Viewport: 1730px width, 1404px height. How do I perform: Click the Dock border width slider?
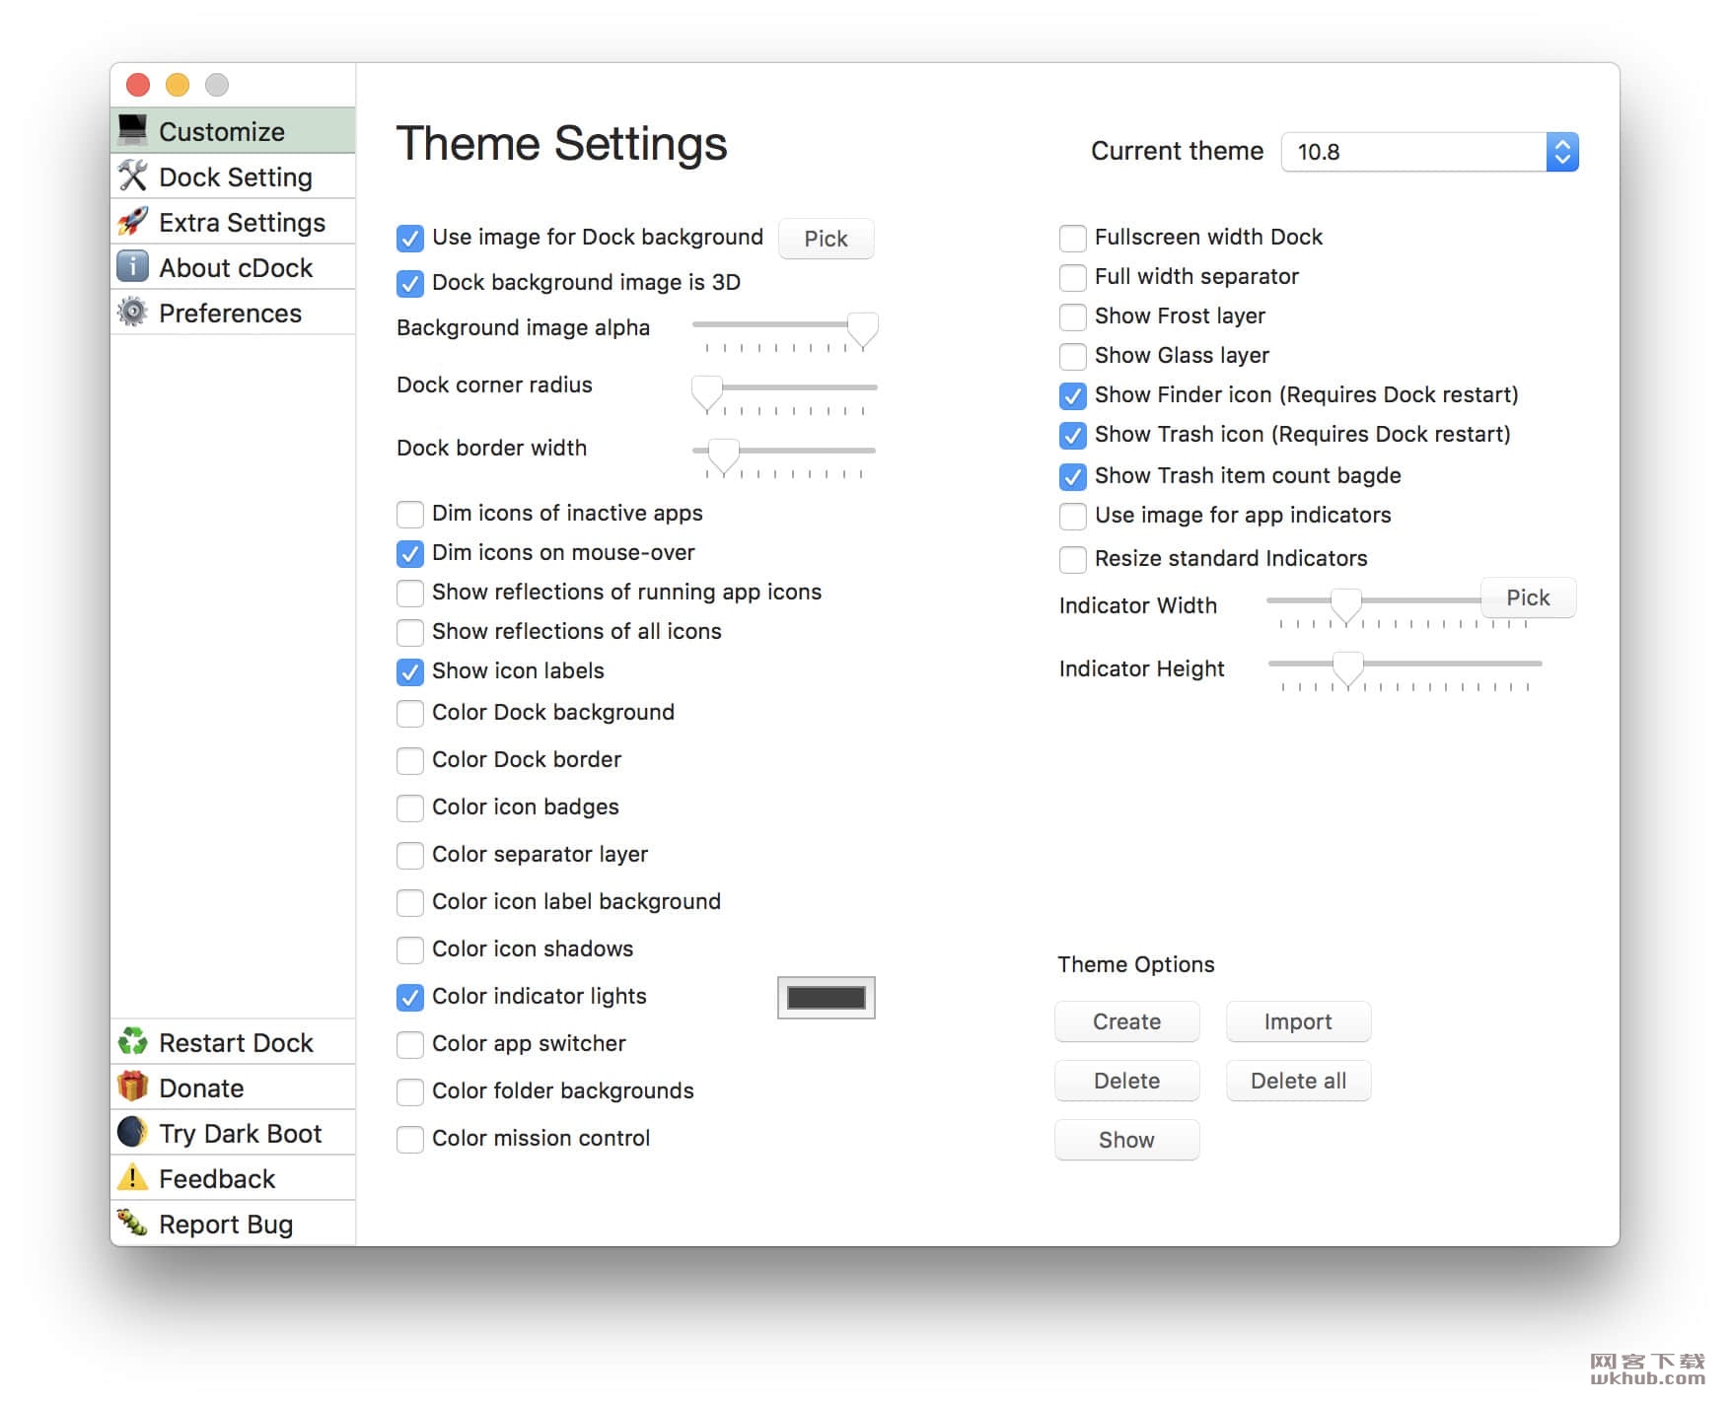pyautogui.click(x=785, y=456)
